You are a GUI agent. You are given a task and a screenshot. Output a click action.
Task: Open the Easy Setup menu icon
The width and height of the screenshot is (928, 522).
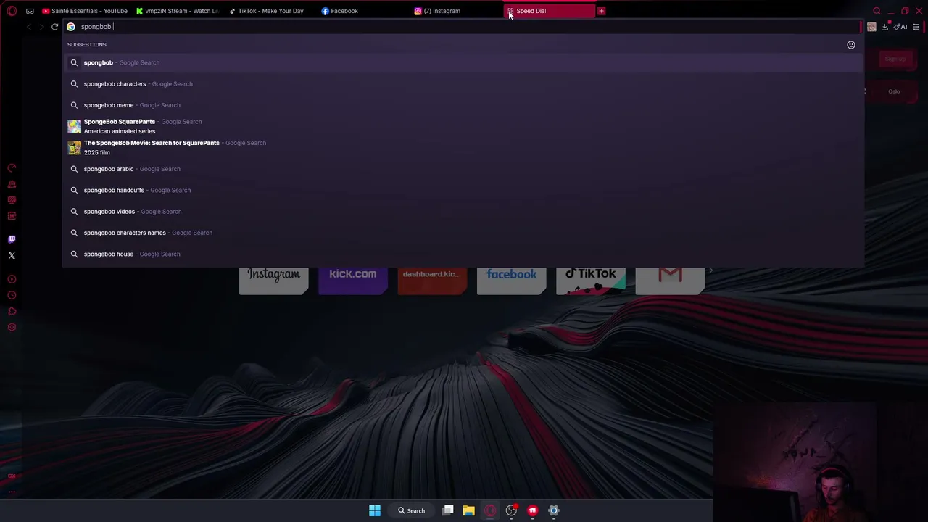[x=916, y=27]
